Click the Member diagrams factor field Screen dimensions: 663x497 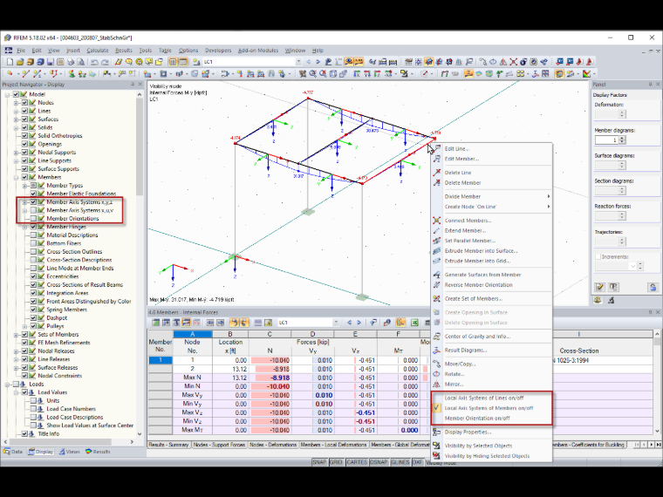pos(607,140)
